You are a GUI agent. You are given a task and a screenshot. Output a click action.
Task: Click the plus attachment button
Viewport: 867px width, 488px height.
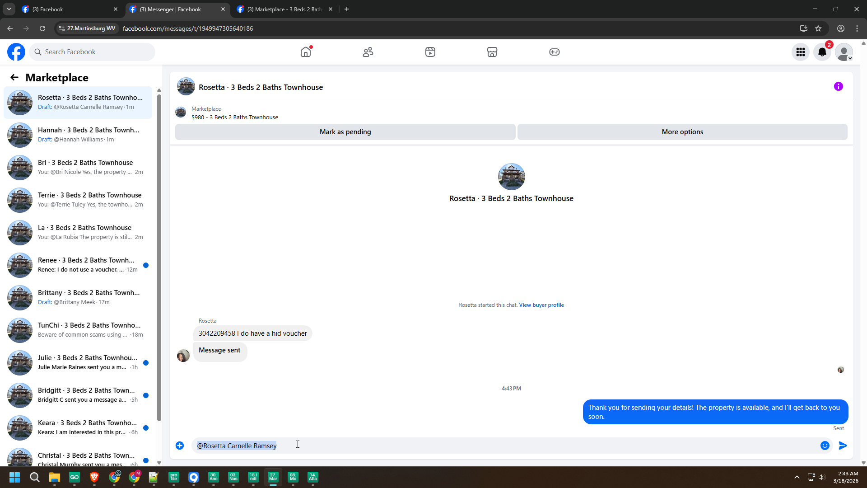180,446
